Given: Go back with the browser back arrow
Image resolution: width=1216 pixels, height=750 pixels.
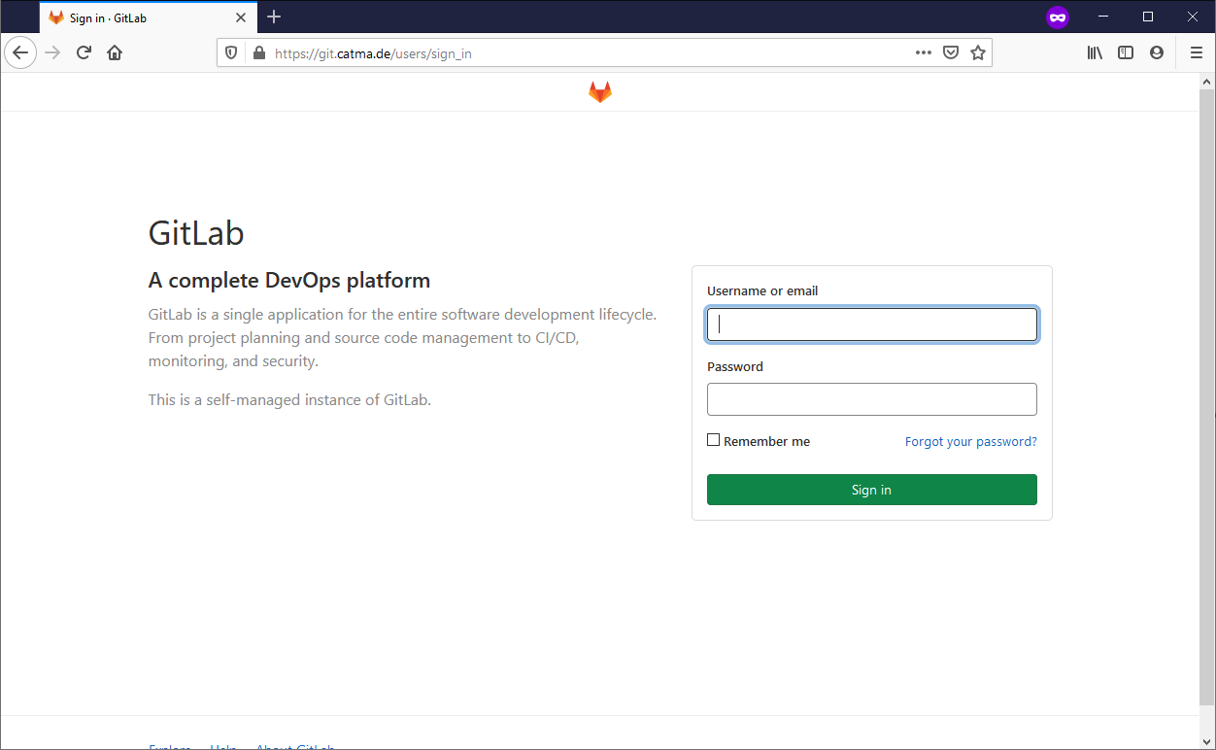Looking at the screenshot, I should [20, 52].
